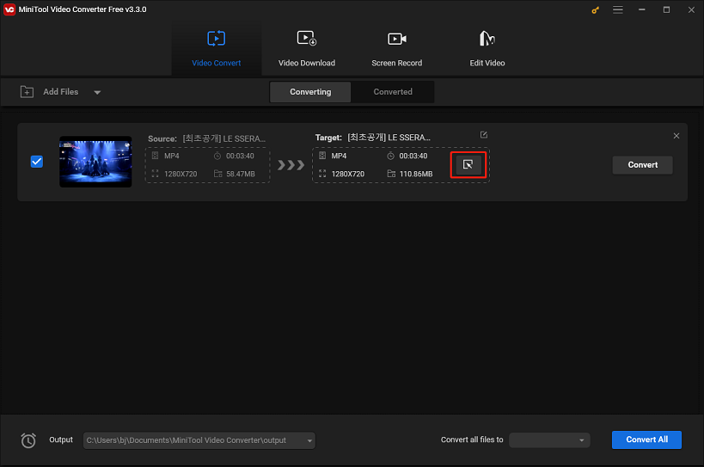Click the Convert All button

(x=646, y=439)
